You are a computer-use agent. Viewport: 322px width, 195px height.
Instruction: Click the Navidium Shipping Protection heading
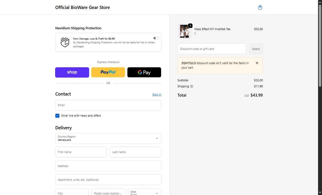pos(78,28)
